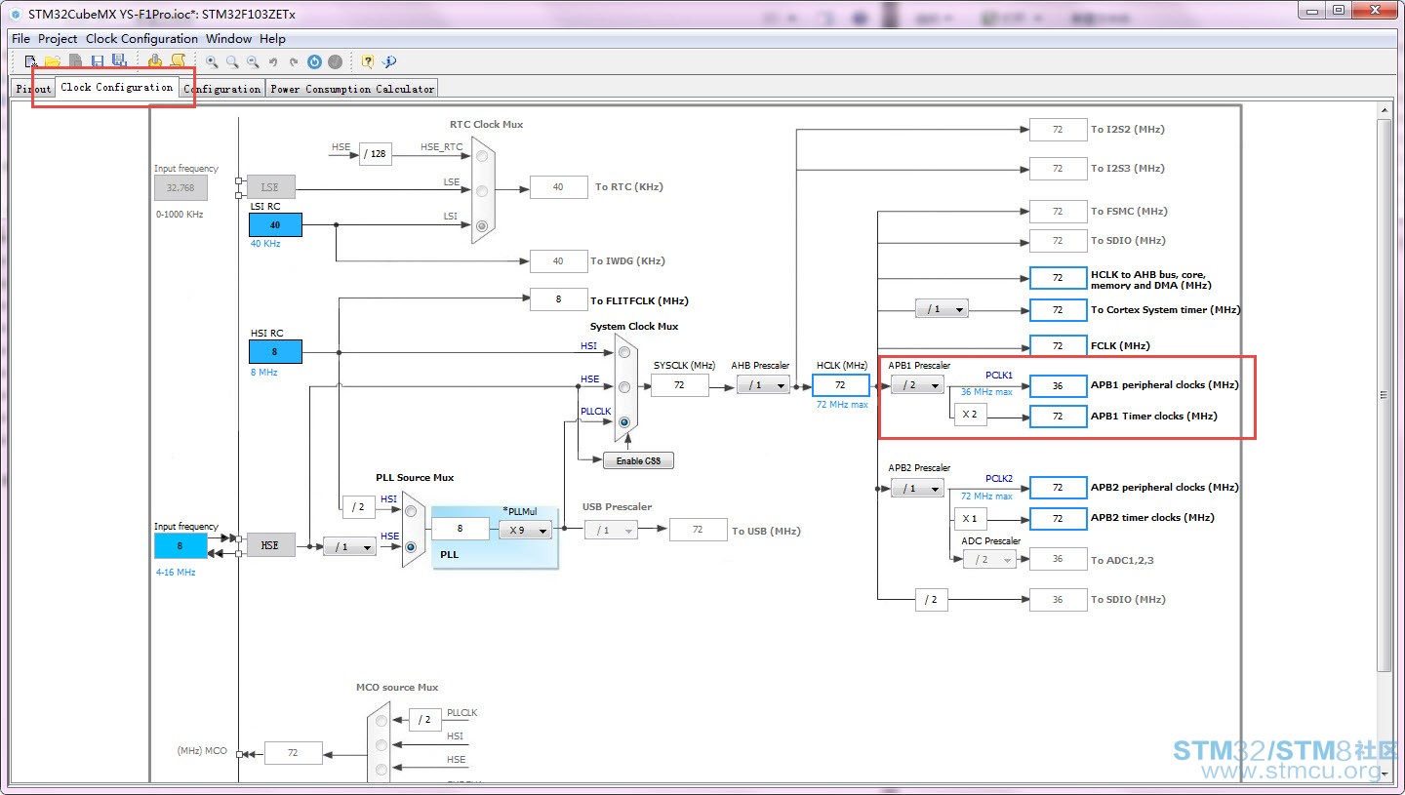Click the SYSCLK (MHz) value field

click(x=679, y=385)
